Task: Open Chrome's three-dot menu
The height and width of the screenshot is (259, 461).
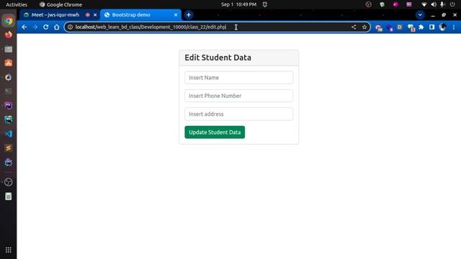Action: coord(454,27)
